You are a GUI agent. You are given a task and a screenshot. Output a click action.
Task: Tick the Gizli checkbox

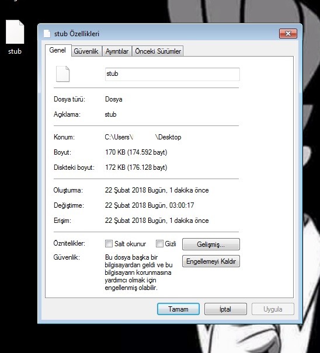[159, 243]
